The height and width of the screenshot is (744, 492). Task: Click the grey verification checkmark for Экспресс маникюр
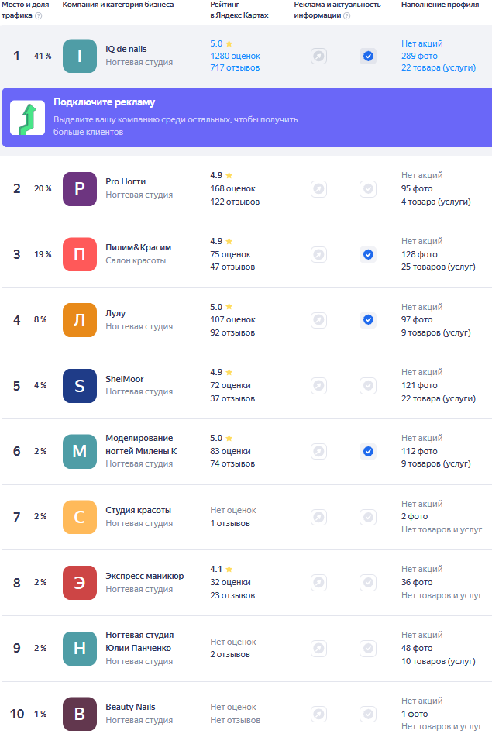click(x=368, y=582)
